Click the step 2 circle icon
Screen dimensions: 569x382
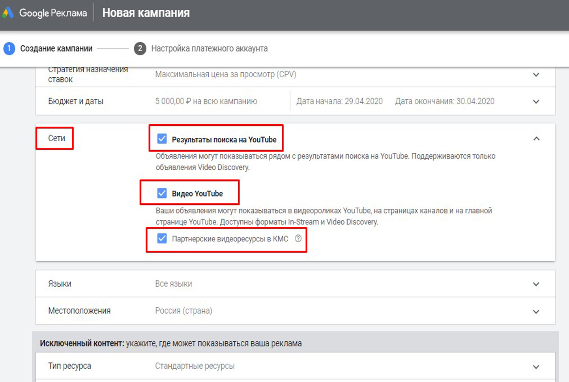click(140, 49)
